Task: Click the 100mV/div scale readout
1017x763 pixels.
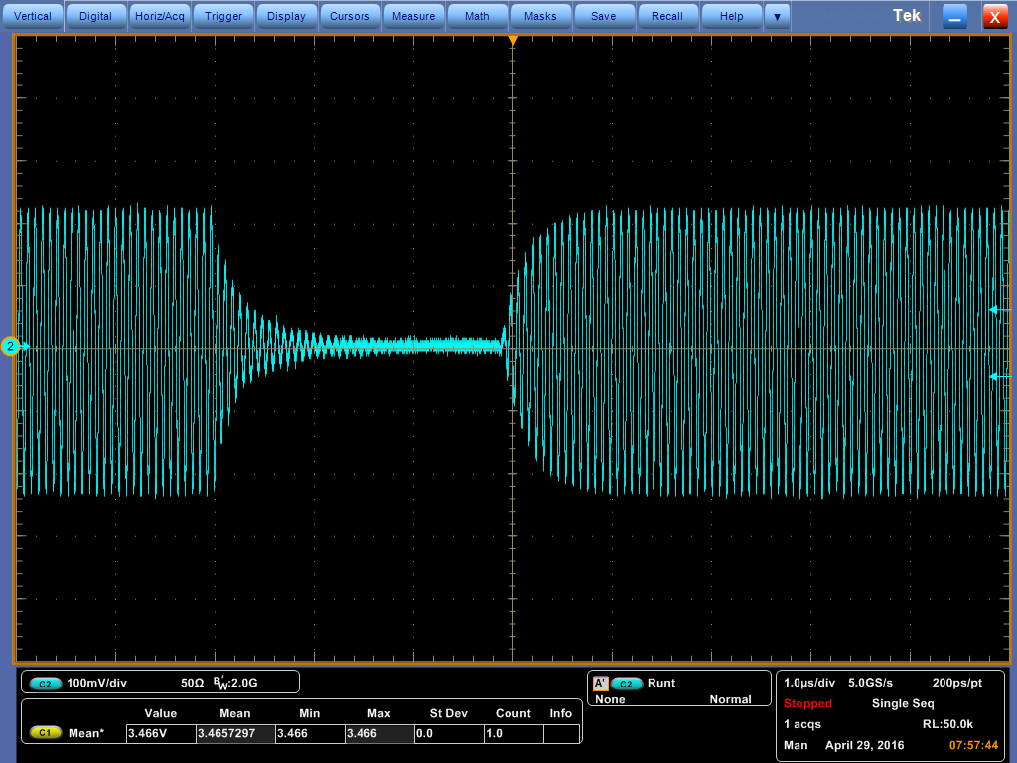Action: tap(96, 683)
